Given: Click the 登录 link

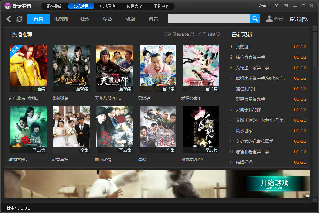Looking at the screenshot, I should tap(278, 19).
